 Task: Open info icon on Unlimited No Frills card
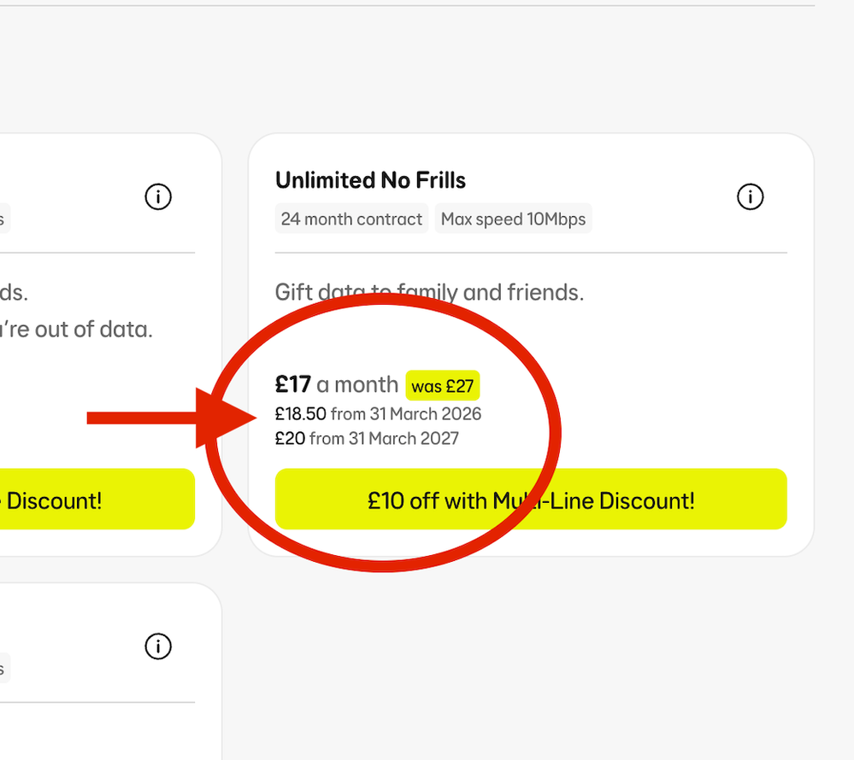tap(750, 196)
